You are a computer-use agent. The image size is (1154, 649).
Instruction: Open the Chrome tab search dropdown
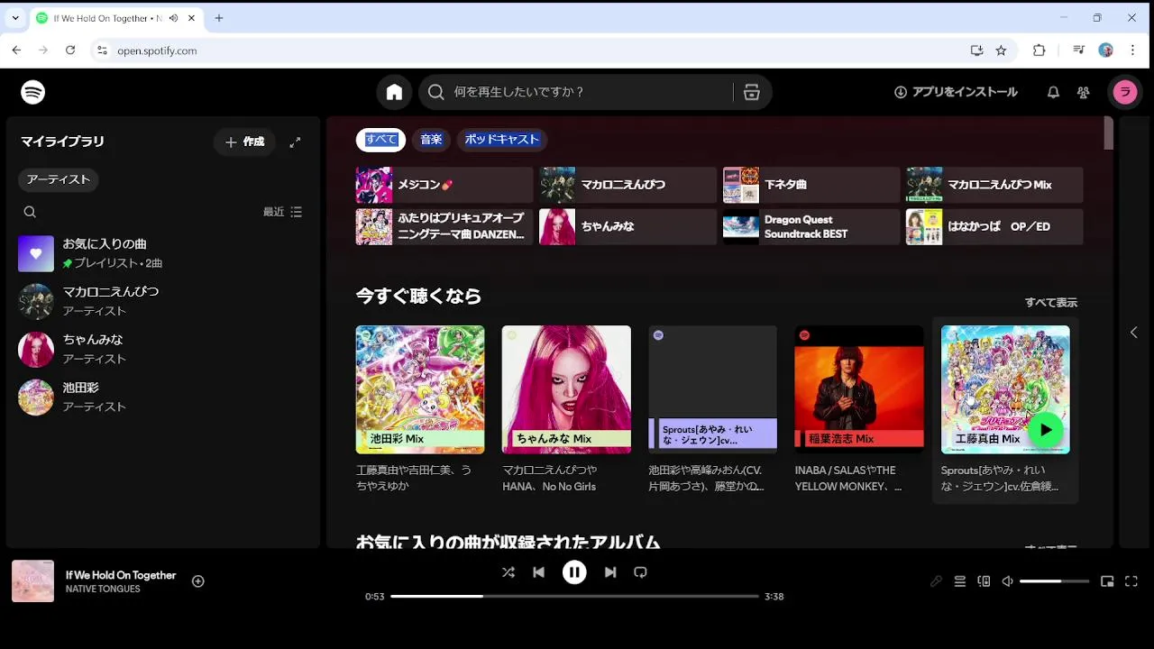(15, 18)
